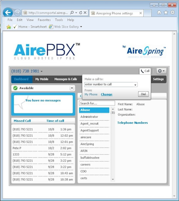The image size is (179, 201).
Task: Open browser Tools gear icon
Action: click(172, 13)
